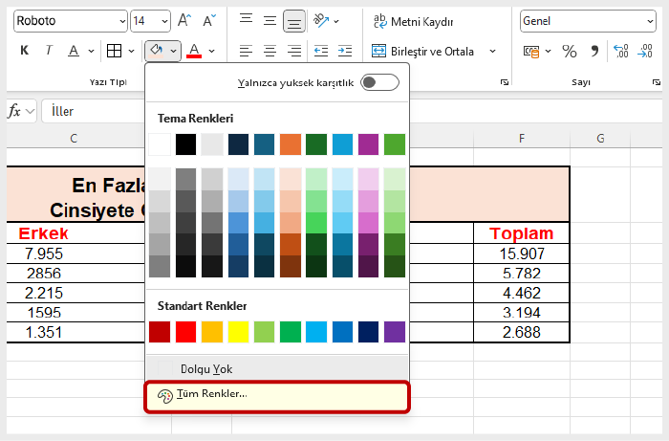Apply comma style number format
The width and height of the screenshot is (669, 441).
(594, 52)
